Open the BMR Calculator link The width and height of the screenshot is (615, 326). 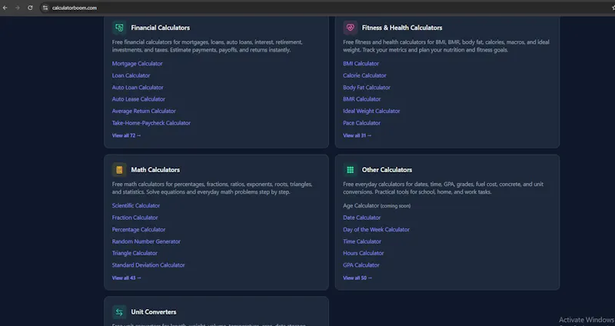(361, 99)
